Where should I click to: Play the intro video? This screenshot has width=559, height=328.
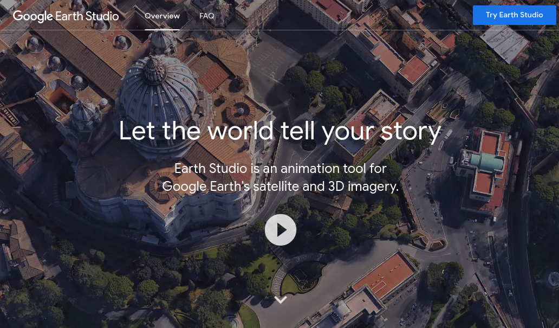point(281,230)
